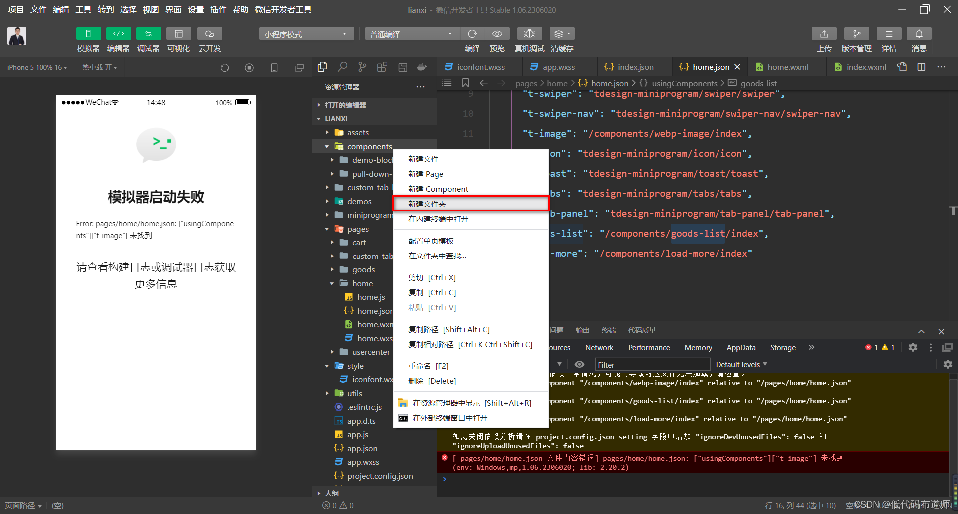Toggle the console live expression eye
The image size is (958, 514).
579,365
